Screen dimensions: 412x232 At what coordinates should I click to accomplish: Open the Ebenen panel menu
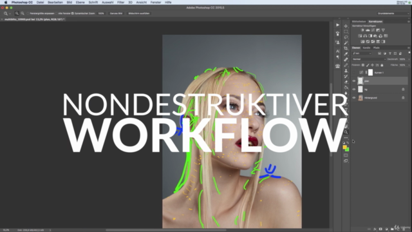pos(409,48)
